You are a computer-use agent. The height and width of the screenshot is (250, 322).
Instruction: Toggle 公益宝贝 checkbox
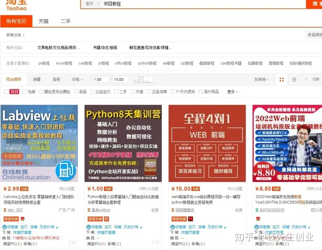coord(93,91)
